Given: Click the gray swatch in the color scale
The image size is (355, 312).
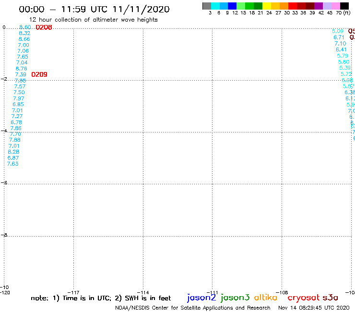Looking at the screenshot, I should point(207,6).
